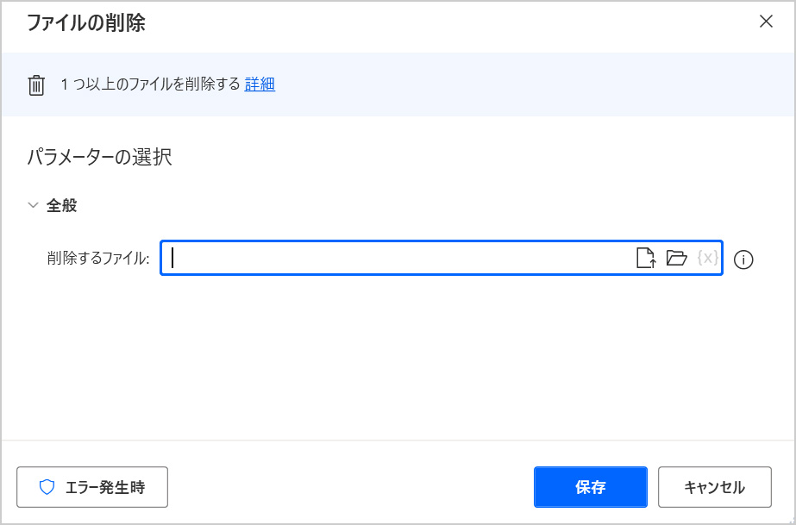Focus the 削除するファイル input field
Image resolution: width=796 pixels, height=525 pixels.
(397, 258)
